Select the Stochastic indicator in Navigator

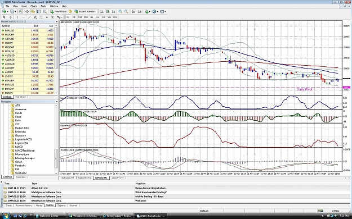[21, 173]
